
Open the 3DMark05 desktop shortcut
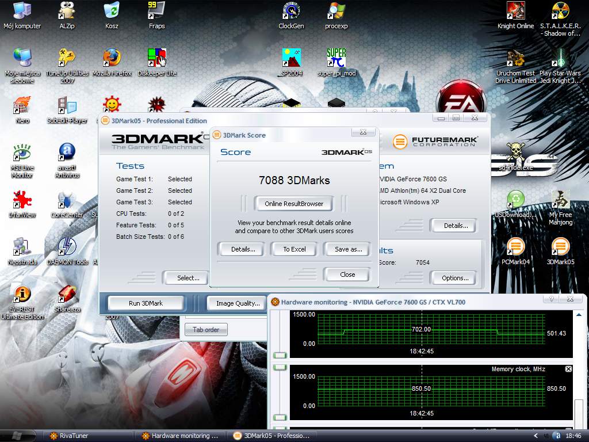tap(560, 252)
